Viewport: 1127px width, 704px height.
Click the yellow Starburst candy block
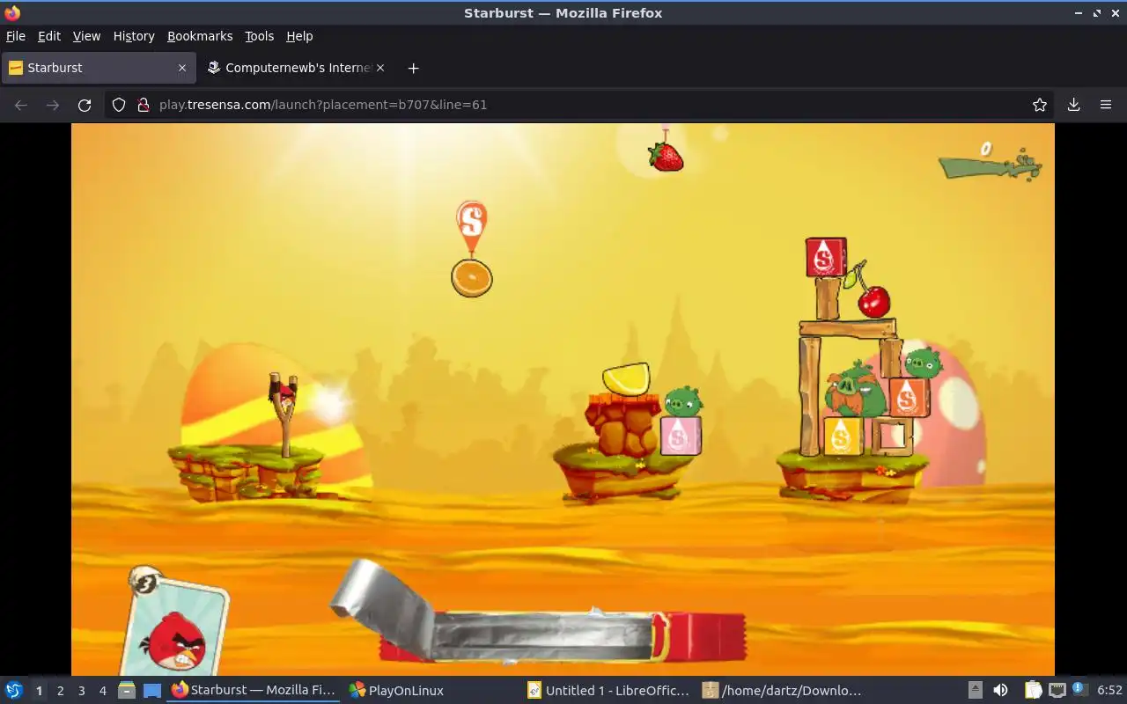(843, 436)
